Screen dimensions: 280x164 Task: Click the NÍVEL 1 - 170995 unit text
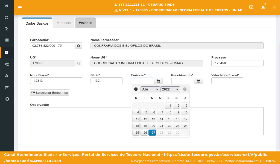pyautogui.click(x=180, y=10)
